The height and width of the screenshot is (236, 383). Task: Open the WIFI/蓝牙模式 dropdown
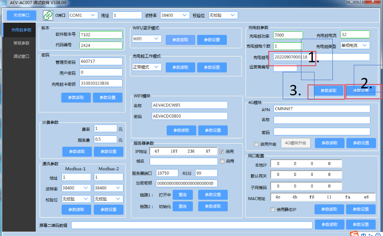pyautogui.click(x=146, y=39)
